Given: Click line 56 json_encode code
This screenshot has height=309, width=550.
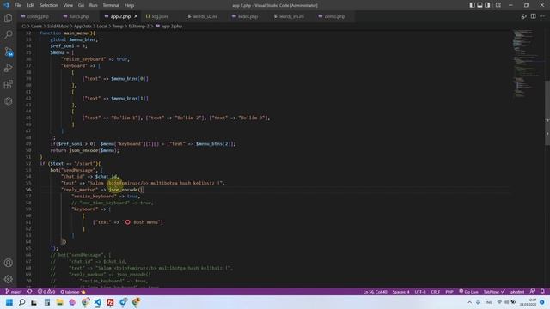Looking at the screenshot, I should click(125, 190).
